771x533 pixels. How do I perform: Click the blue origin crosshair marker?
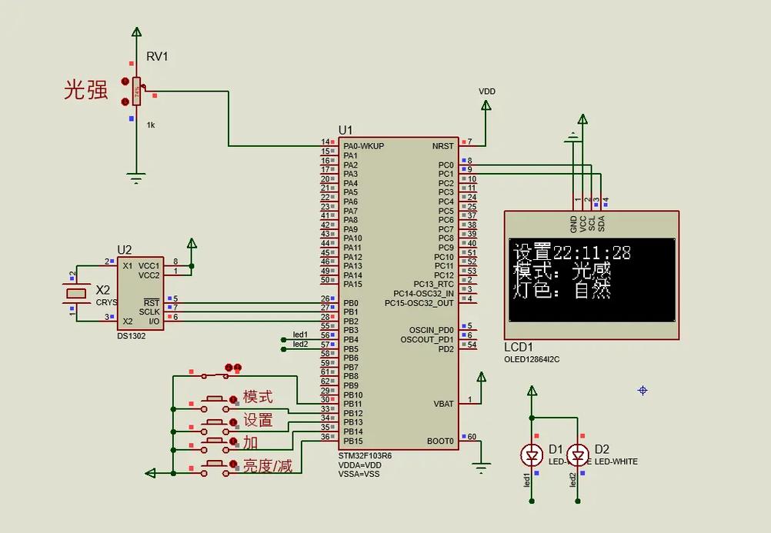642,391
